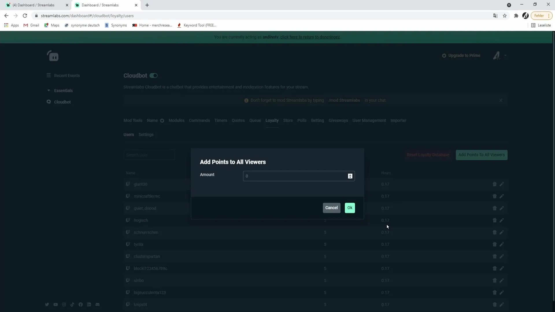The width and height of the screenshot is (555, 312).
Task: Click the link to return to doncringez
Action: point(310,37)
